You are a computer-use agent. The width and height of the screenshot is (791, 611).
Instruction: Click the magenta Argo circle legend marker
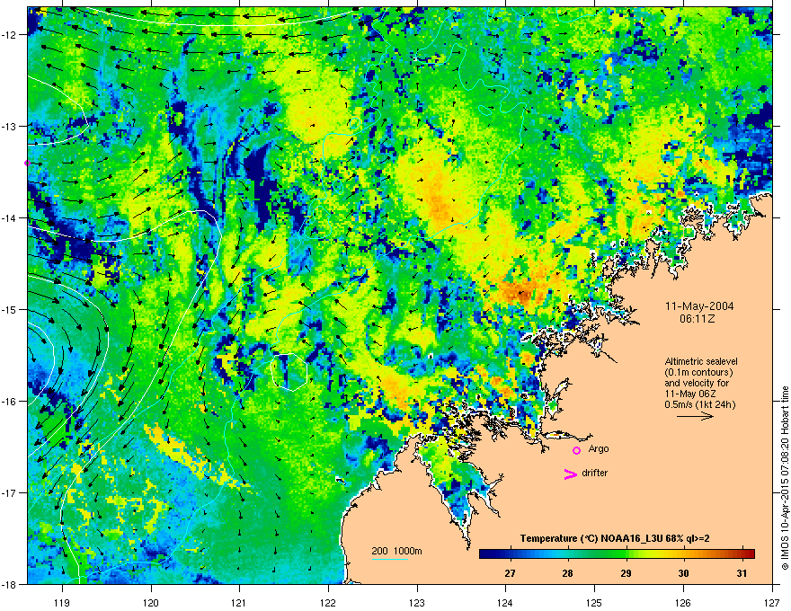coord(576,450)
